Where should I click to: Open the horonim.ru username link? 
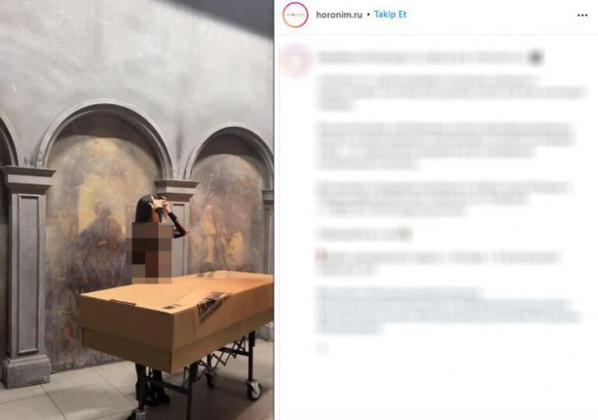click(x=339, y=15)
